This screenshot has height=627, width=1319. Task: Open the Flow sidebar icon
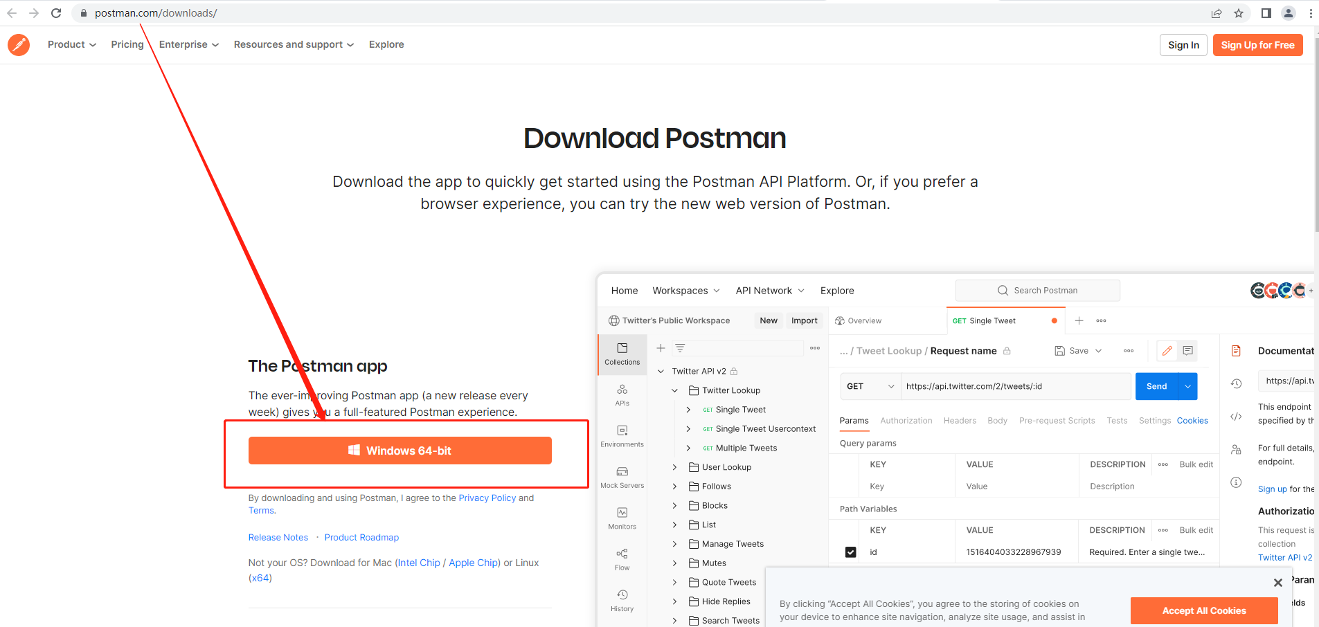(x=622, y=559)
